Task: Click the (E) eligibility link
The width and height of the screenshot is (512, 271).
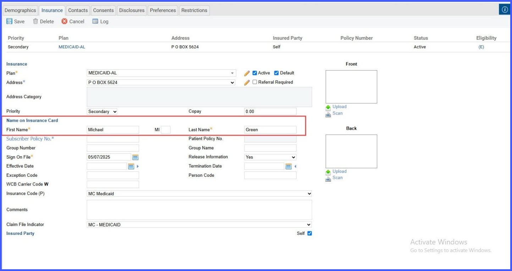Action: point(481,47)
